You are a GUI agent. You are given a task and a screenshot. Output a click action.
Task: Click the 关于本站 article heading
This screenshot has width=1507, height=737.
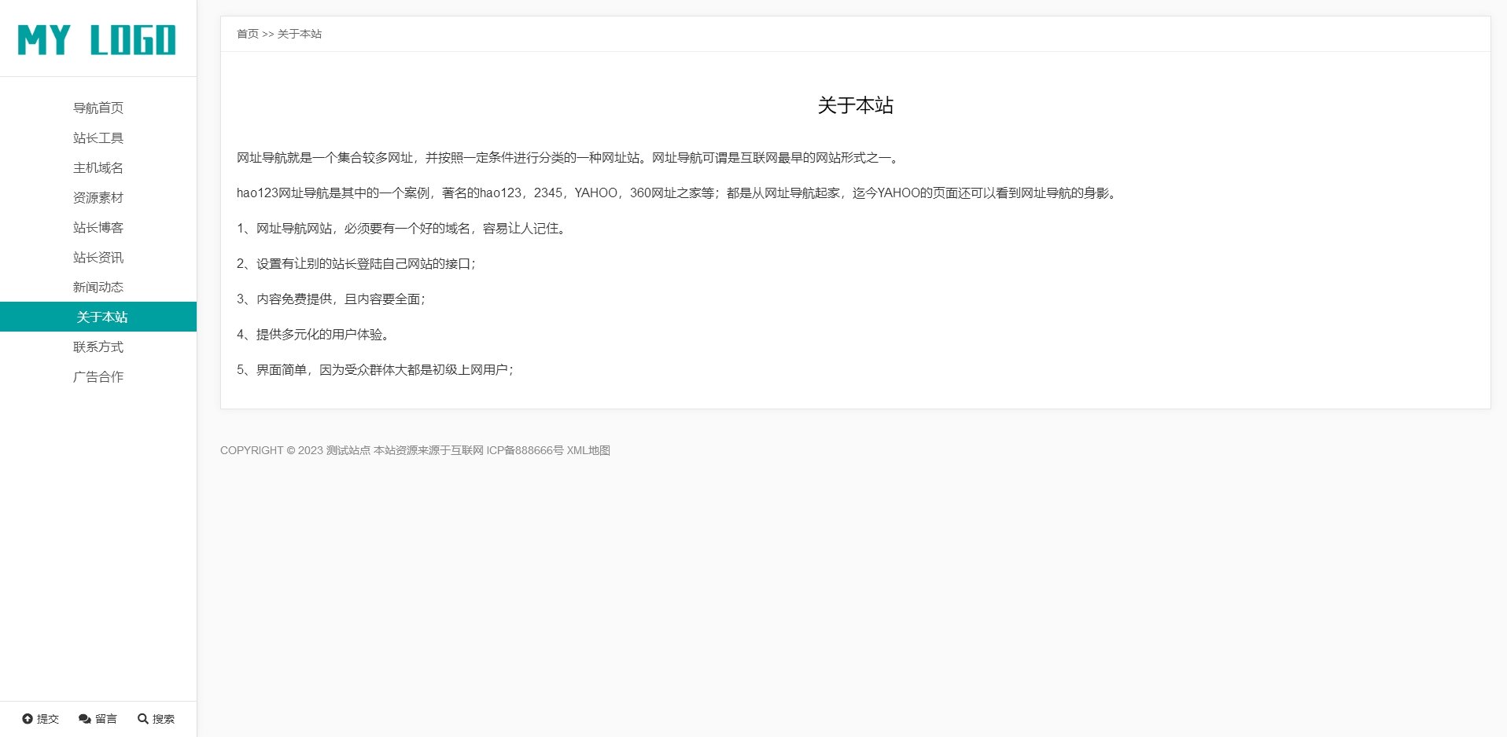[856, 105]
